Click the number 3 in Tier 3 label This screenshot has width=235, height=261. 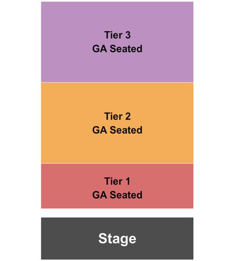[128, 35]
